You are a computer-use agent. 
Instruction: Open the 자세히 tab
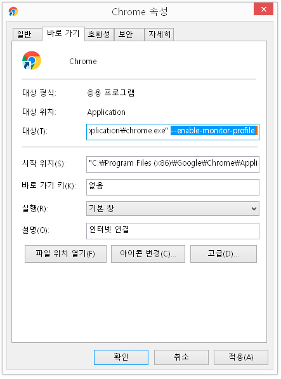tap(159, 34)
